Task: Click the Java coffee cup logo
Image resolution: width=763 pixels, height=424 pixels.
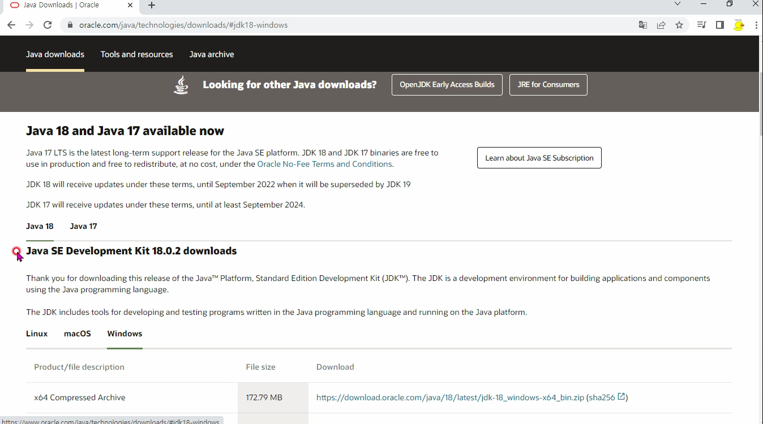Action: coord(181,85)
